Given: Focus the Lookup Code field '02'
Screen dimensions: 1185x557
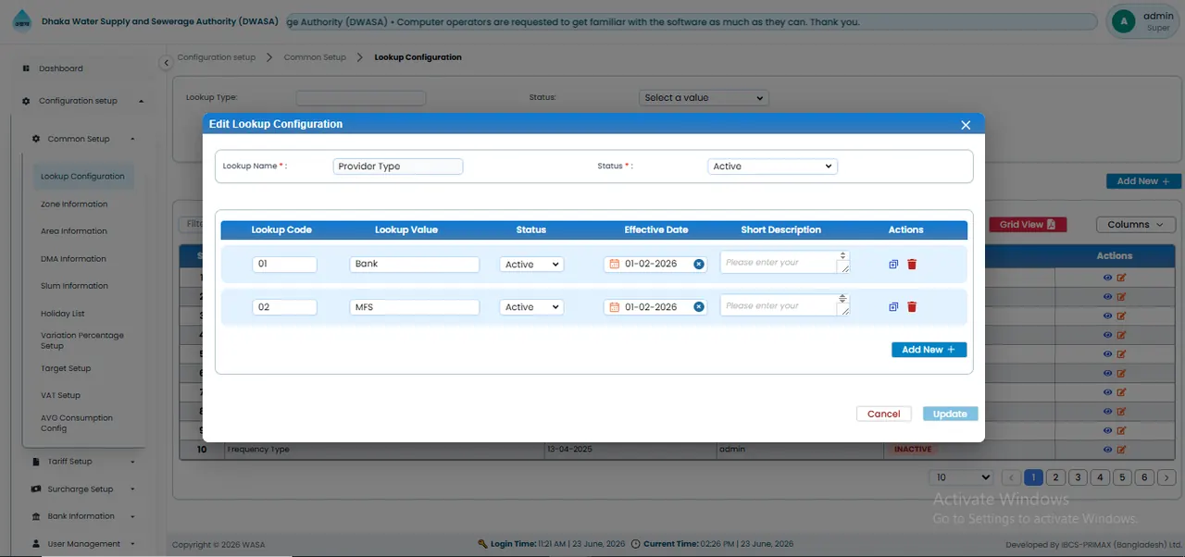Looking at the screenshot, I should pos(284,307).
